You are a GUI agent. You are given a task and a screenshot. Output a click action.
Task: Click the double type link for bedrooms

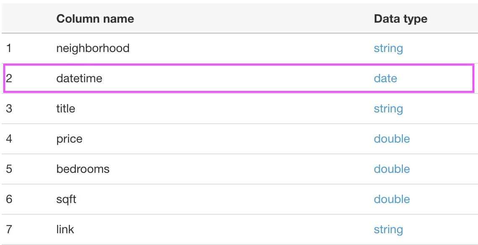pyautogui.click(x=392, y=169)
